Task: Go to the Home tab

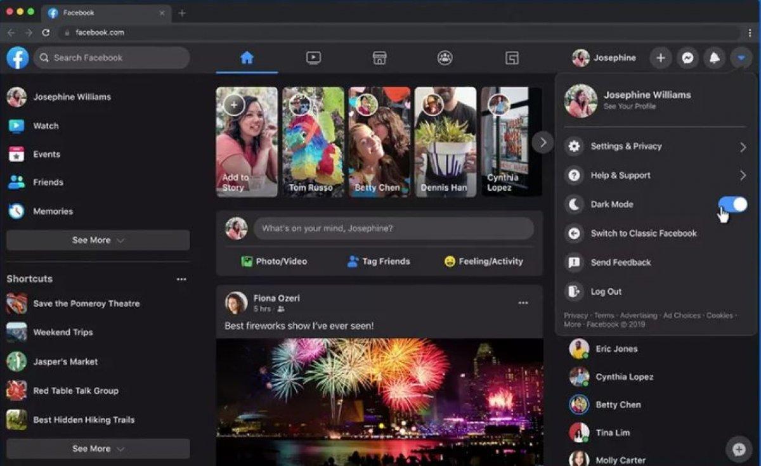Action: point(247,58)
